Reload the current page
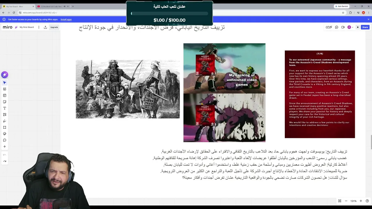 coord(14,12)
